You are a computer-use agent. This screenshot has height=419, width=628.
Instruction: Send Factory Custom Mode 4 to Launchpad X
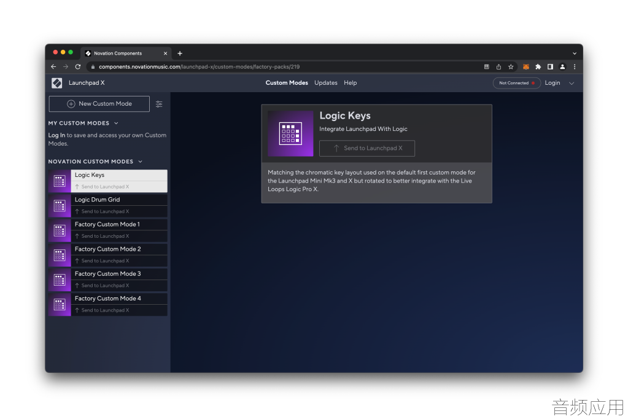pyautogui.click(x=119, y=310)
